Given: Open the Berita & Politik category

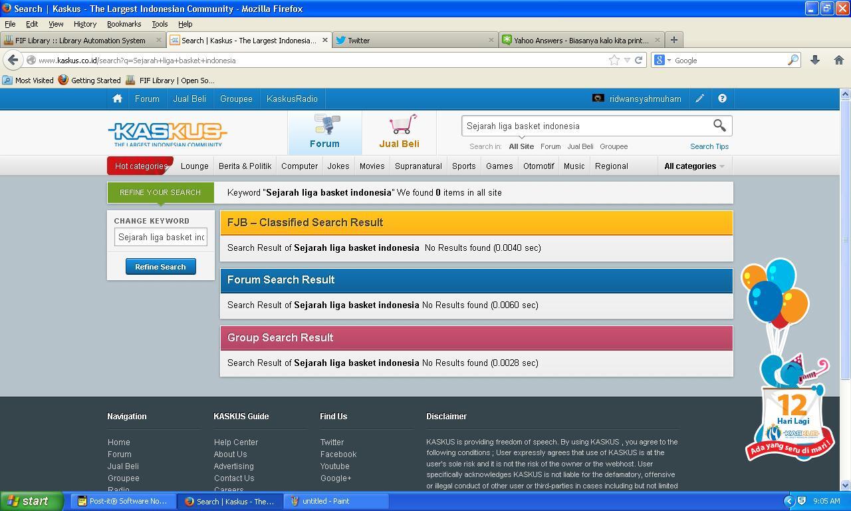Looking at the screenshot, I should tap(245, 166).
